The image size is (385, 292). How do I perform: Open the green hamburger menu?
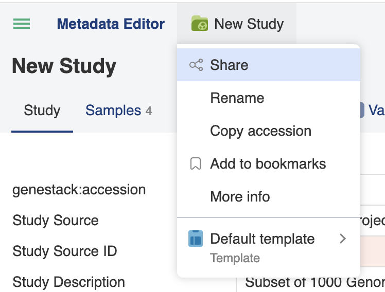(x=22, y=24)
